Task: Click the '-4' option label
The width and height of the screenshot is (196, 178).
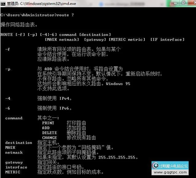Action: coord(8,98)
